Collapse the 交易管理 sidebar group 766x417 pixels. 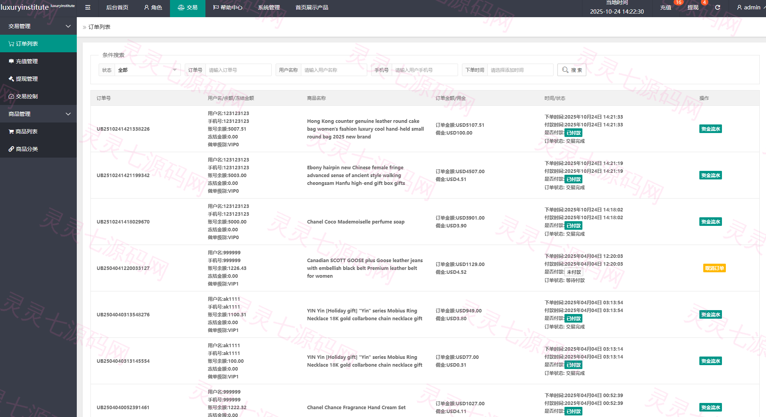coord(38,26)
